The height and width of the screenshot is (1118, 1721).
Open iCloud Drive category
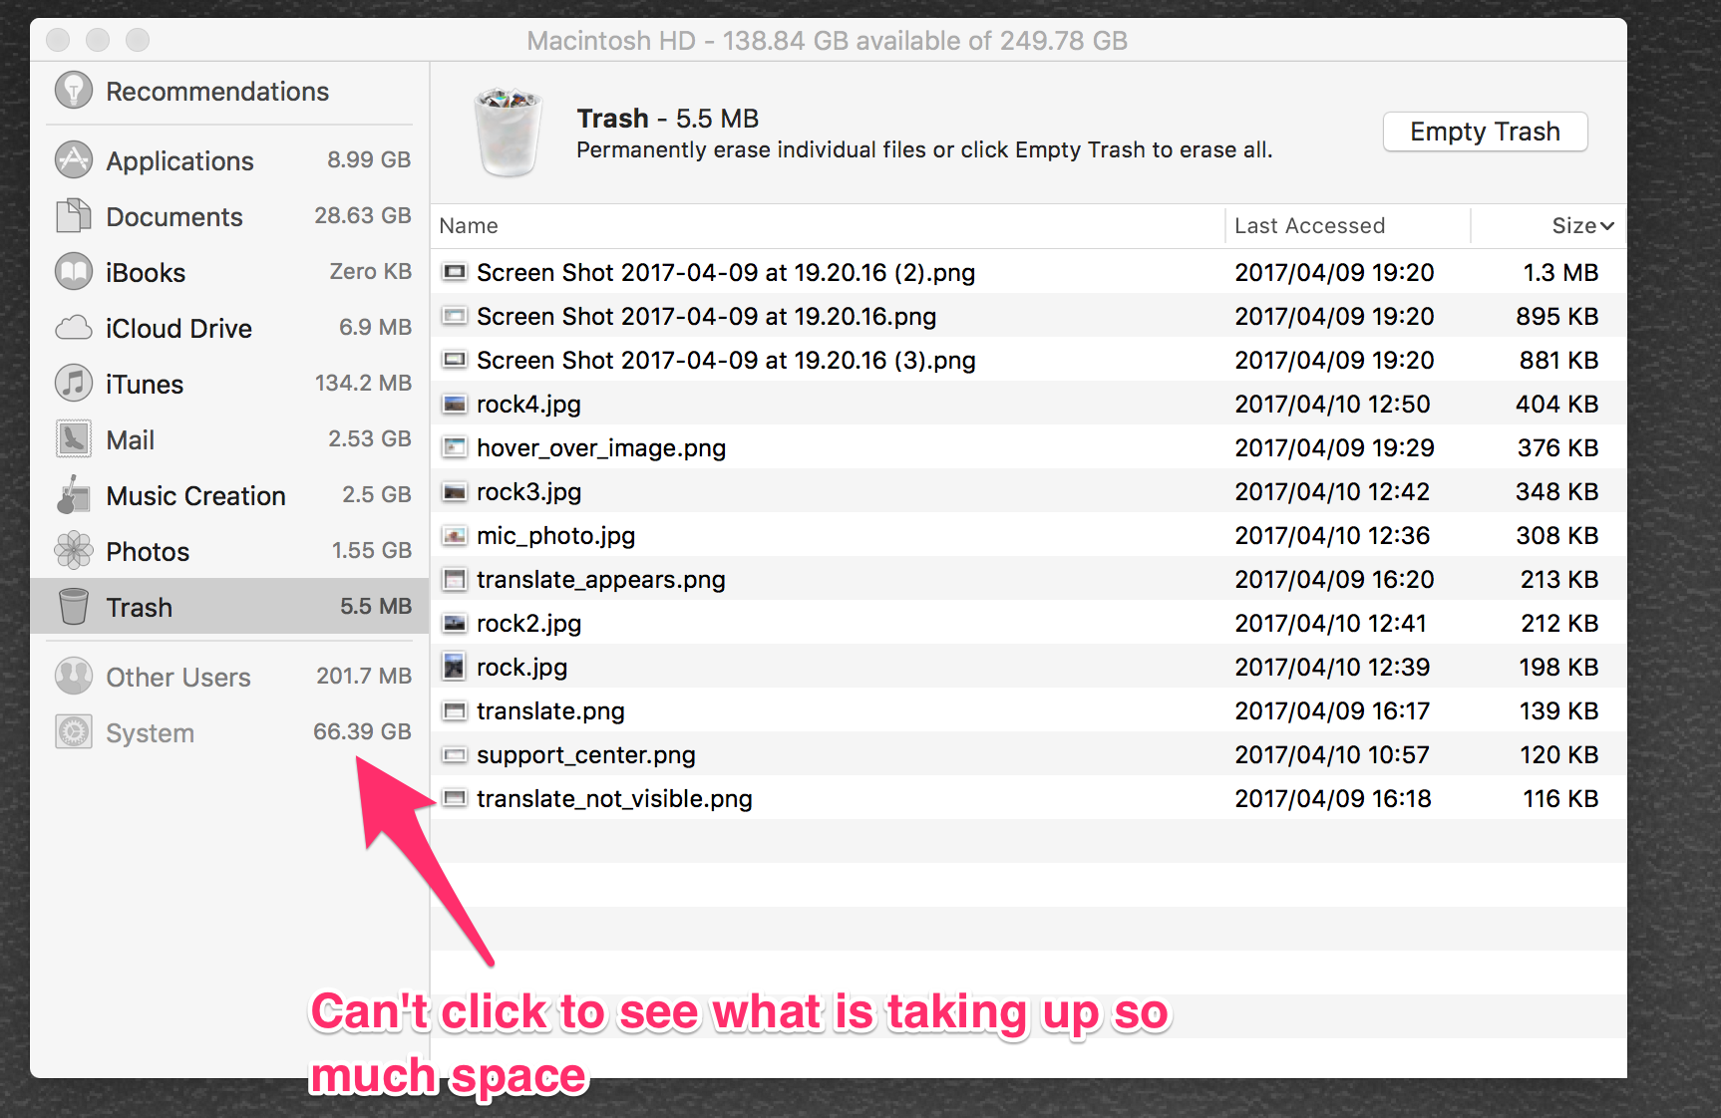tap(229, 327)
